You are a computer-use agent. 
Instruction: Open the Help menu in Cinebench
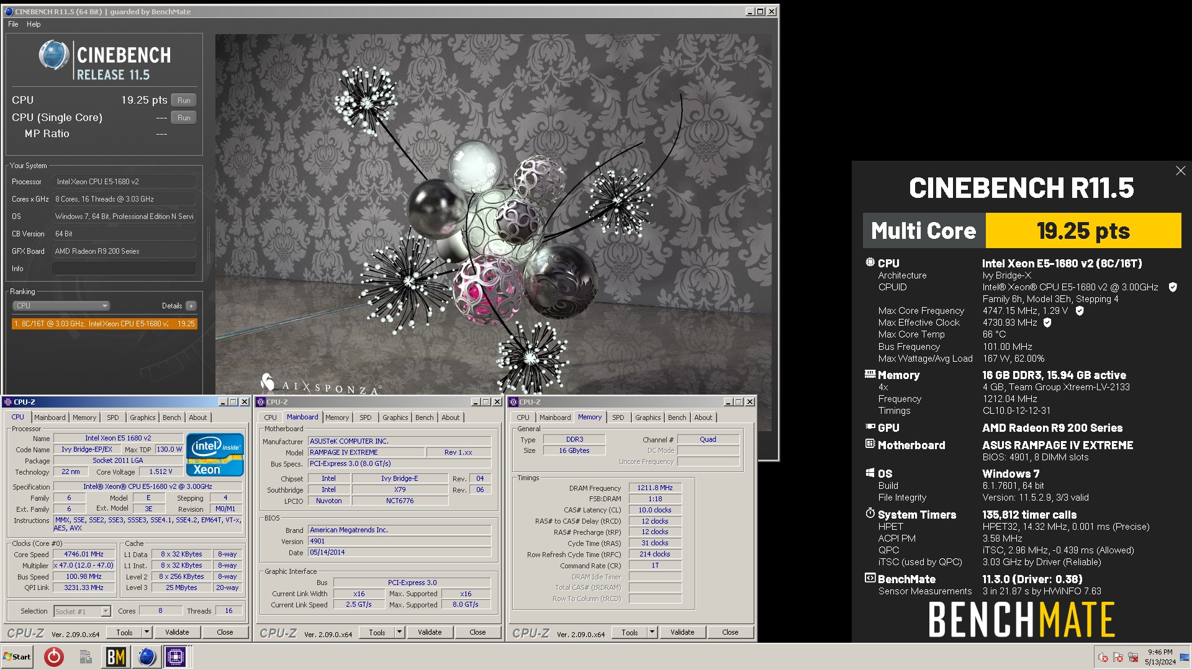coord(34,24)
